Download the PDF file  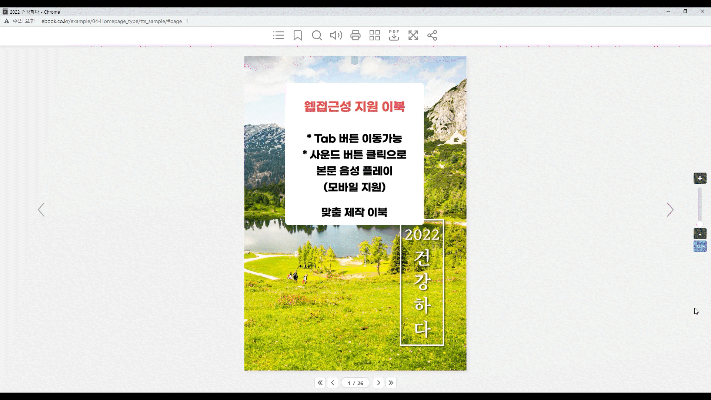394,36
